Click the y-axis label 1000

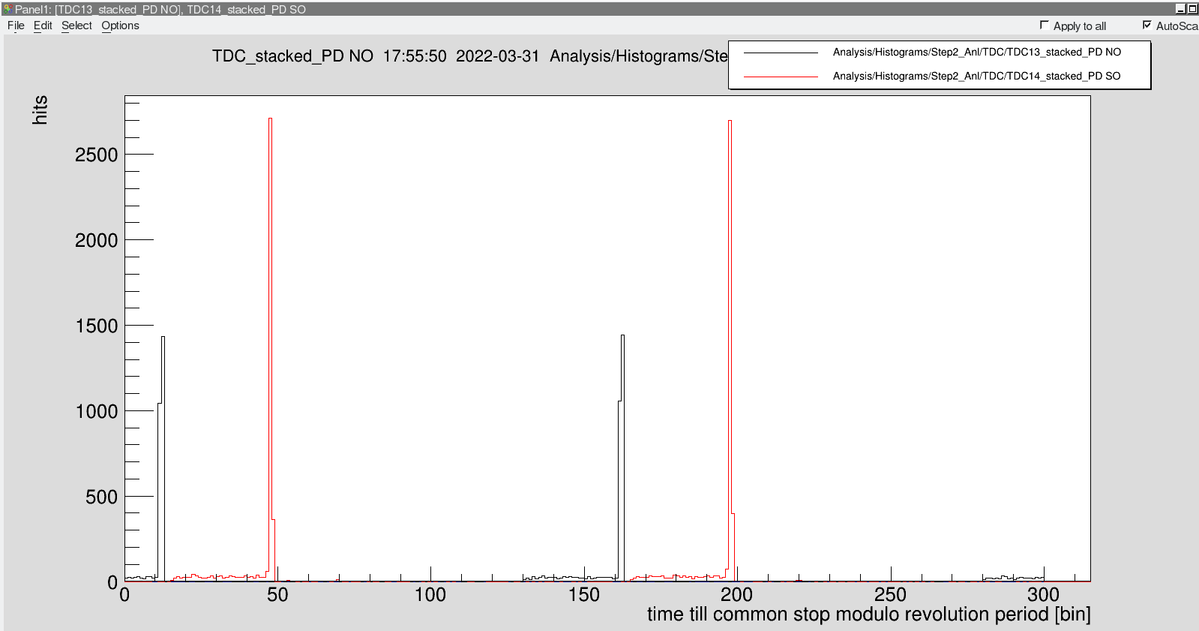[x=96, y=412]
